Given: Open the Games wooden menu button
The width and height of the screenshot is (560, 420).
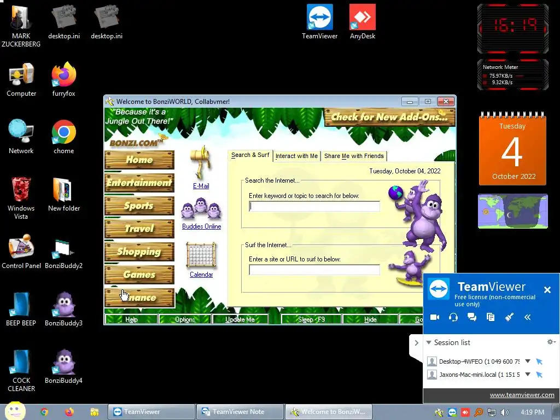Looking at the screenshot, I should point(139,275).
